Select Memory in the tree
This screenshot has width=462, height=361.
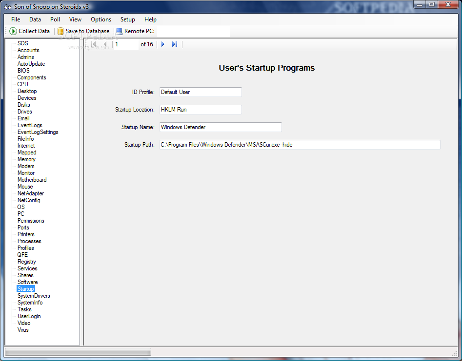tap(26, 159)
